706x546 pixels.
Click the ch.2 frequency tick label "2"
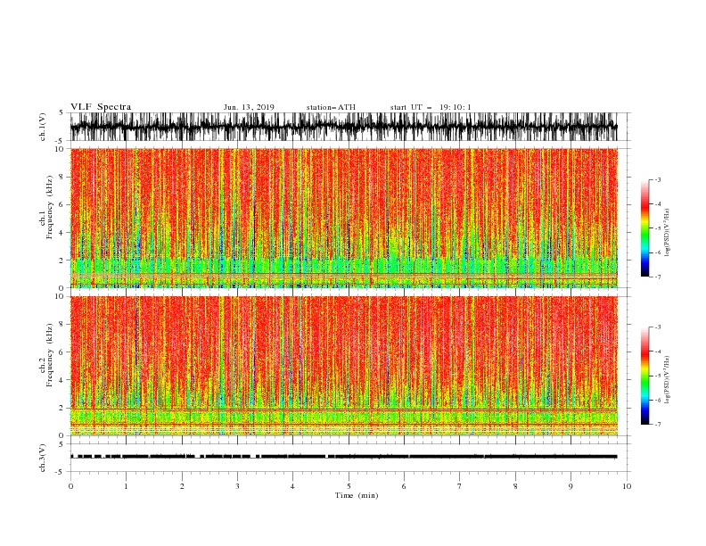tap(62, 408)
